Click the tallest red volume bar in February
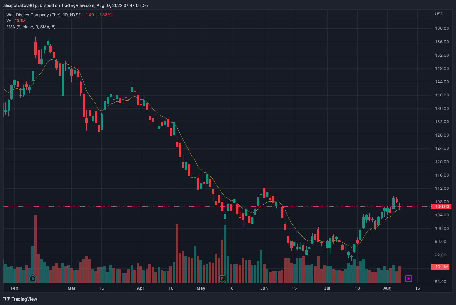Viewport: 456px width, 305px height. pyautogui.click(x=35, y=249)
